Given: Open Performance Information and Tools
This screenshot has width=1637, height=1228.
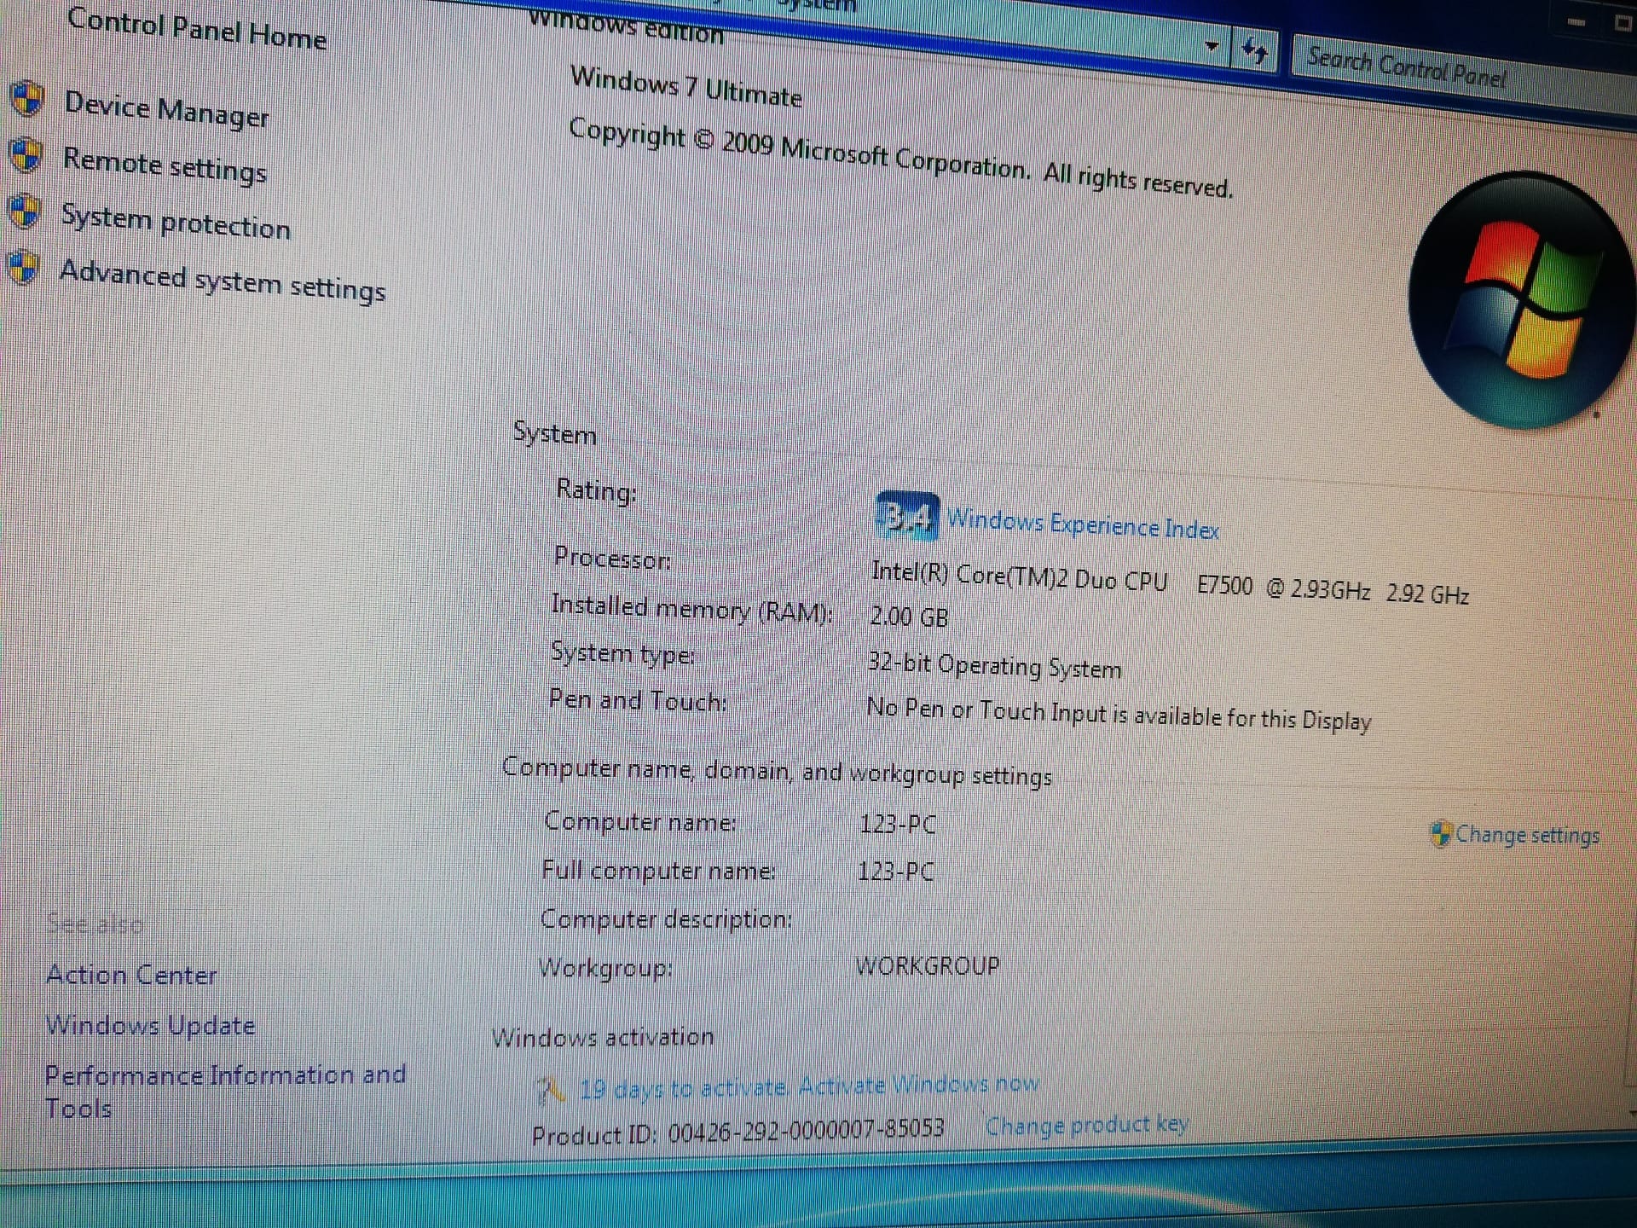Looking at the screenshot, I should (x=226, y=1091).
